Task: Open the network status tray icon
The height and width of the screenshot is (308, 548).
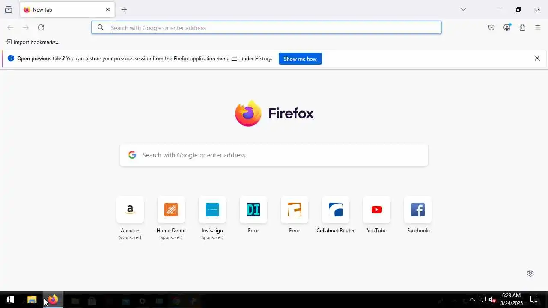Action: pyautogui.click(x=482, y=300)
